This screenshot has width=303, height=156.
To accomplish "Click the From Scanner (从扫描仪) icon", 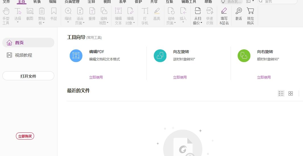I will pyautogui.click(x=198, y=11).
